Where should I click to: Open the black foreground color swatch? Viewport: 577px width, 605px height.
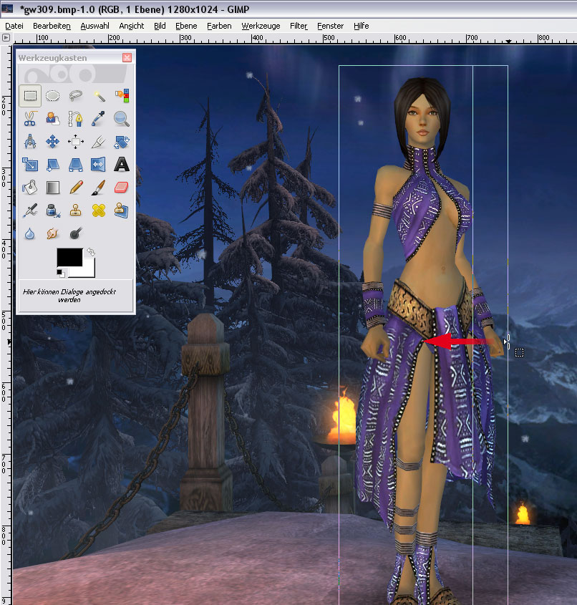(x=69, y=258)
